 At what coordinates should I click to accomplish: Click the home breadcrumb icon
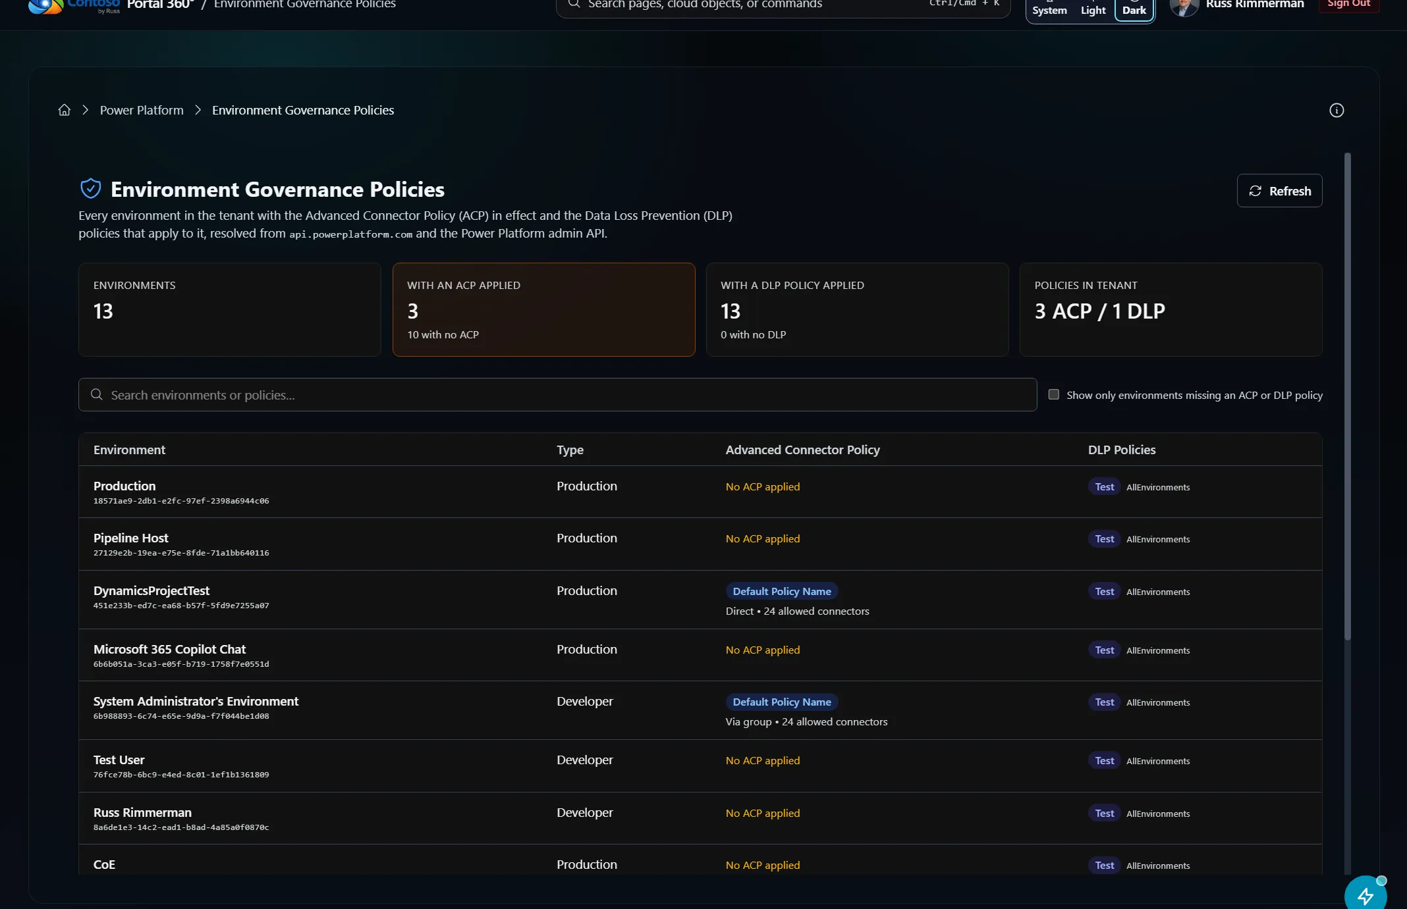point(64,110)
